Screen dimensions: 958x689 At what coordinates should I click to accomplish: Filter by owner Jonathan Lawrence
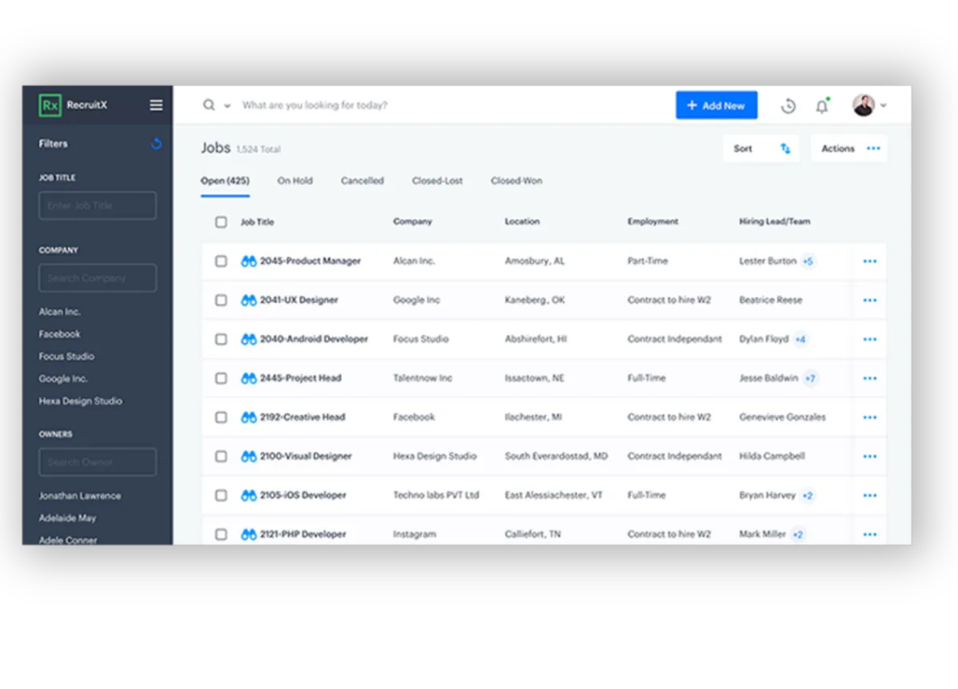(x=80, y=496)
